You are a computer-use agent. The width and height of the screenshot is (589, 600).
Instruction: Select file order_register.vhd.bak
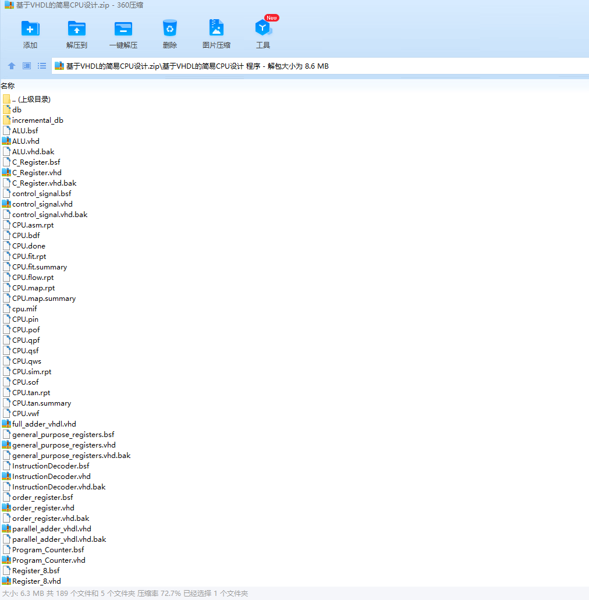[51, 519]
